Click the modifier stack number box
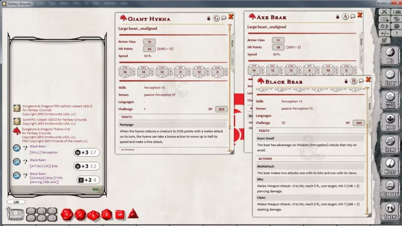Screen dimensions: 402x226 15,214
